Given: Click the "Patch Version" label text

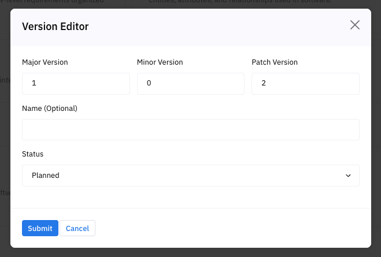Looking at the screenshot, I should (x=275, y=62).
